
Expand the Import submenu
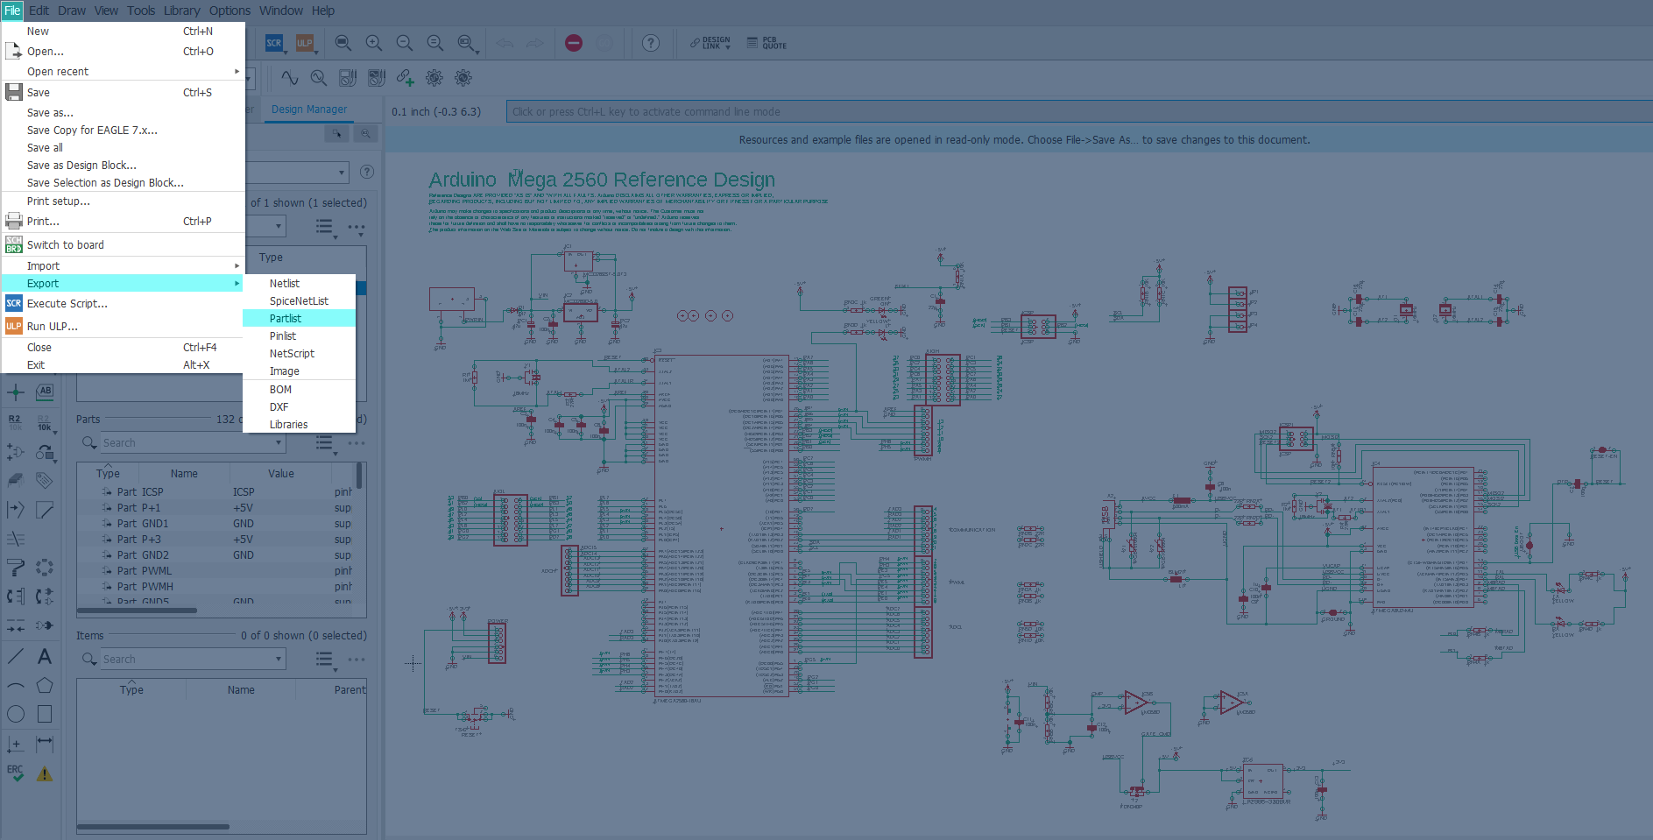123,266
